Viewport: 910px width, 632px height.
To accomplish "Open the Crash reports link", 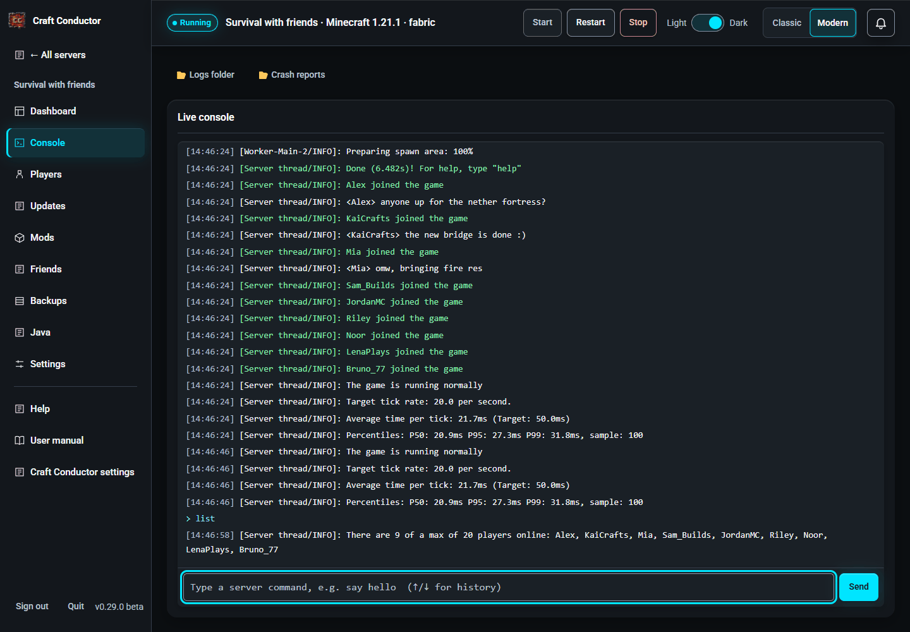I will [292, 75].
